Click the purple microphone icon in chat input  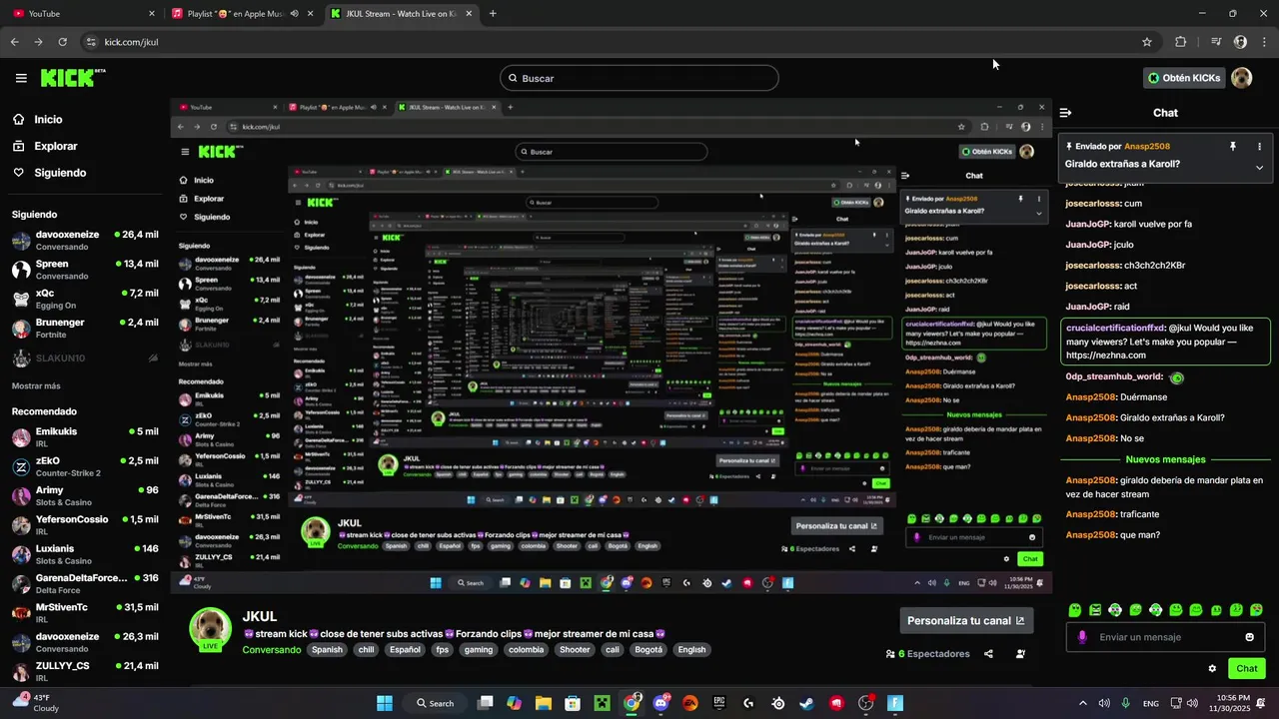pyautogui.click(x=1082, y=637)
